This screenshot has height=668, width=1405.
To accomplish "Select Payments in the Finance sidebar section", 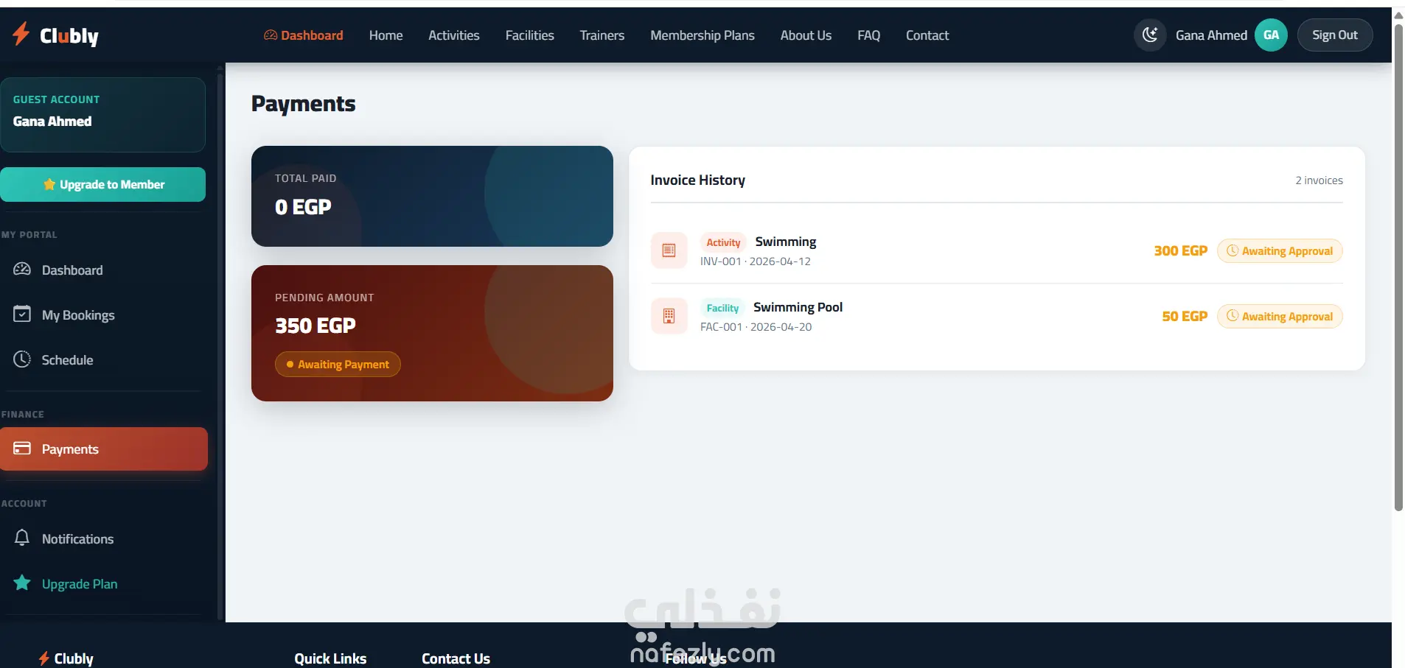I will coord(104,449).
